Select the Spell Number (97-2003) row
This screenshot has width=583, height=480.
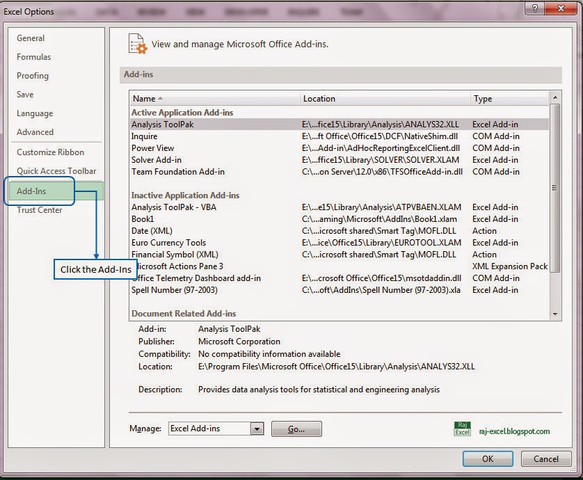(x=340, y=290)
